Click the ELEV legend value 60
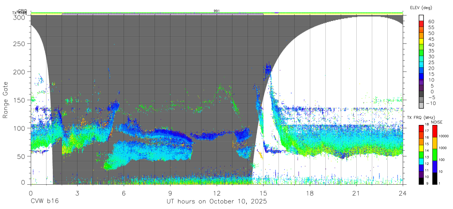Viewport: 453px width, 209px height. point(431,21)
